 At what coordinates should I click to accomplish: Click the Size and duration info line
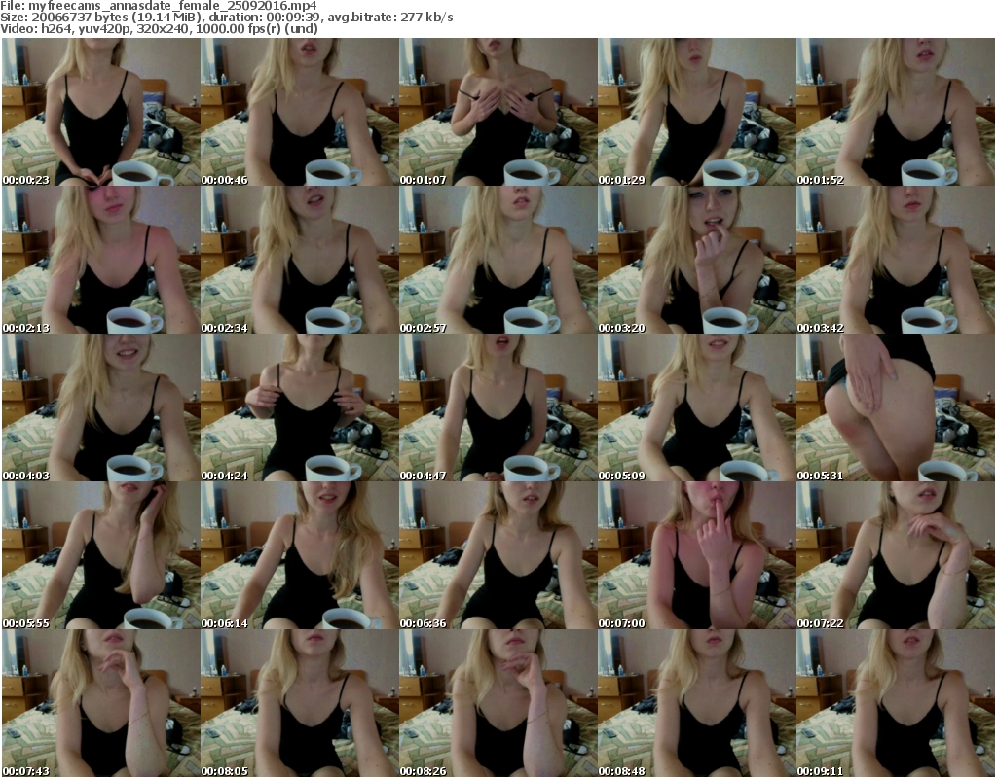226,18
